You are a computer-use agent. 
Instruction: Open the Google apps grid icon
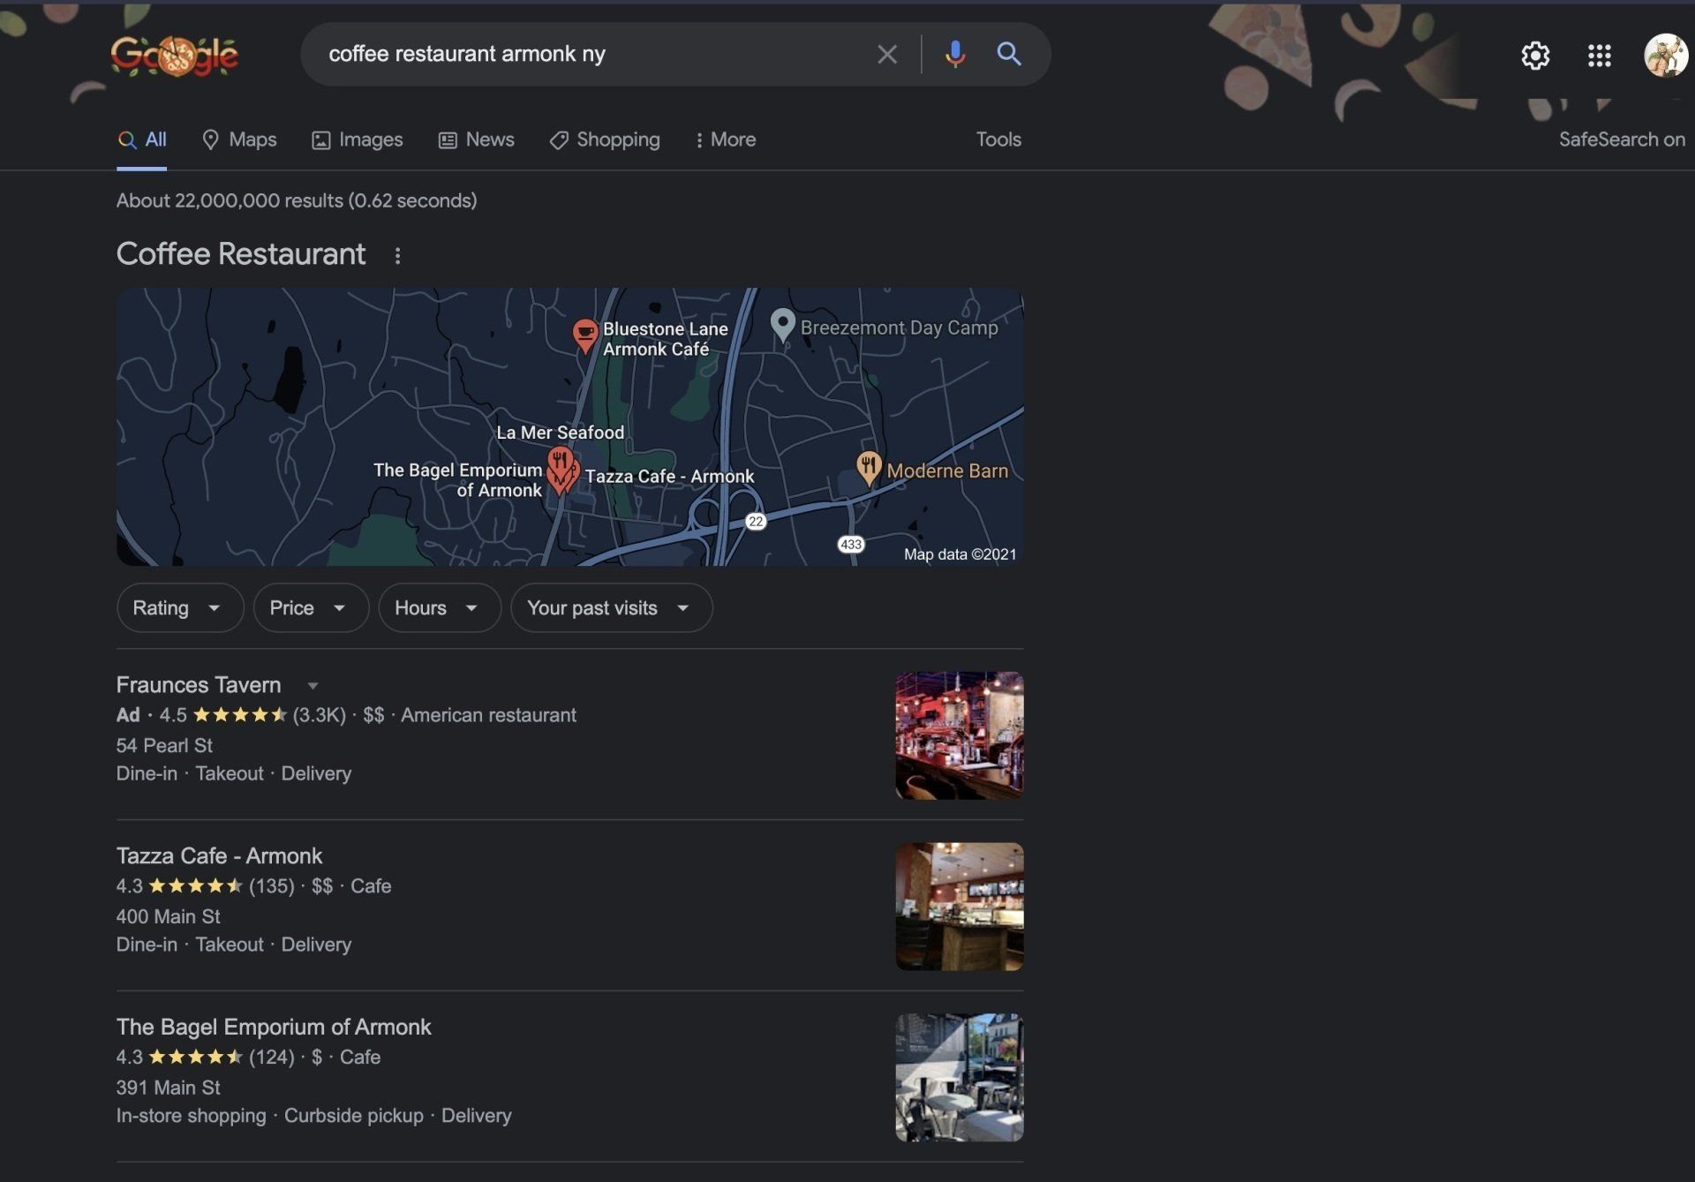[1599, 56]
